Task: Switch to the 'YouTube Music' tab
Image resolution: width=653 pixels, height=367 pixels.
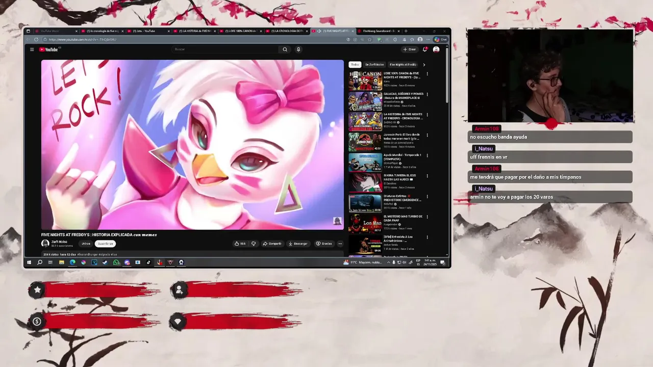Action: tap(56, 31)
